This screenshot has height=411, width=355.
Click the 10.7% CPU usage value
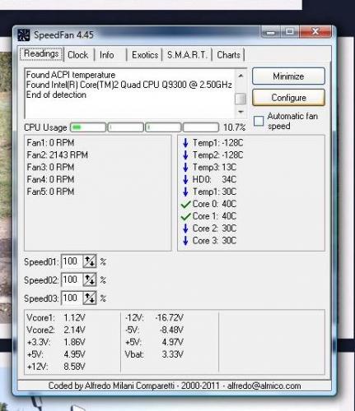click(x=234, y=127)
